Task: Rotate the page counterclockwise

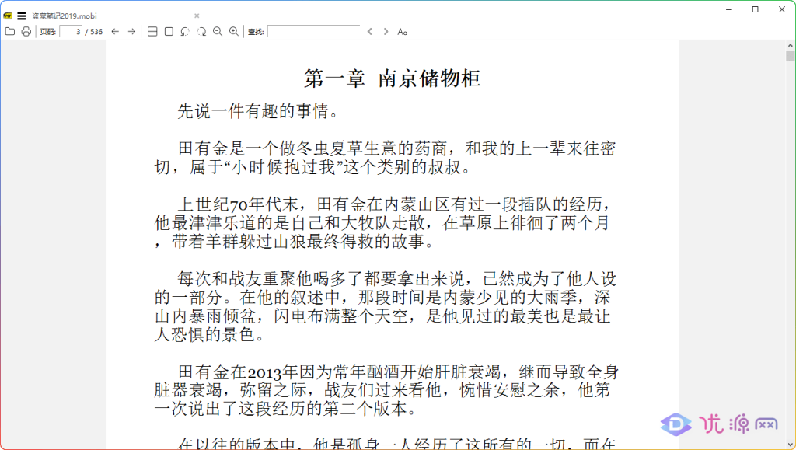Action: tap(185, 32)
